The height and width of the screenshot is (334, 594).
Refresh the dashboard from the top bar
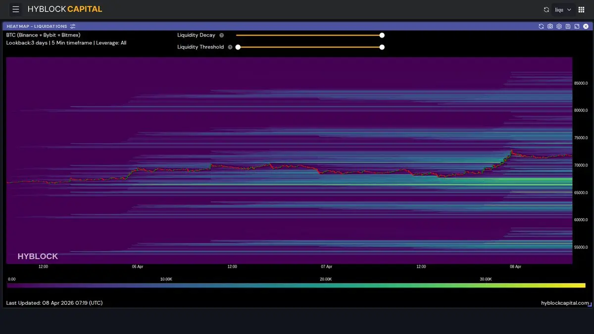point(546,9)
